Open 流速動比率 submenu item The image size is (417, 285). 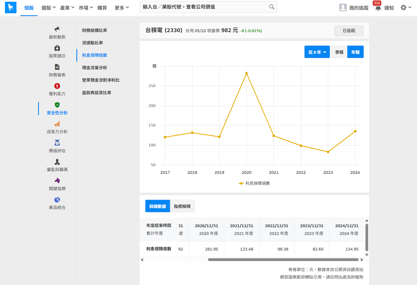coord(93,43)
